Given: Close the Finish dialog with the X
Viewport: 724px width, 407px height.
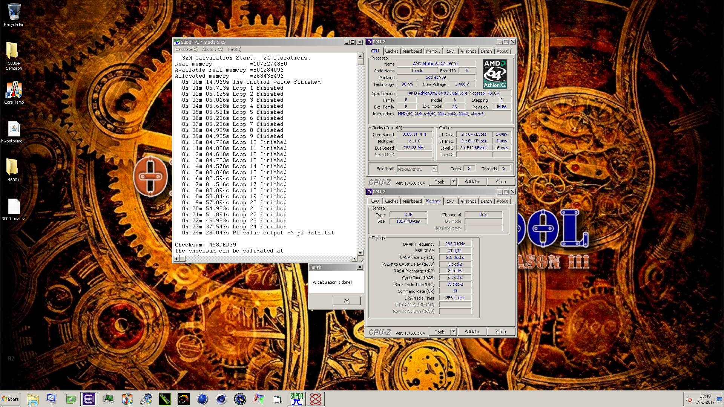Looking at the screenshot, I should pyautogui.click(x=360, y=267).
